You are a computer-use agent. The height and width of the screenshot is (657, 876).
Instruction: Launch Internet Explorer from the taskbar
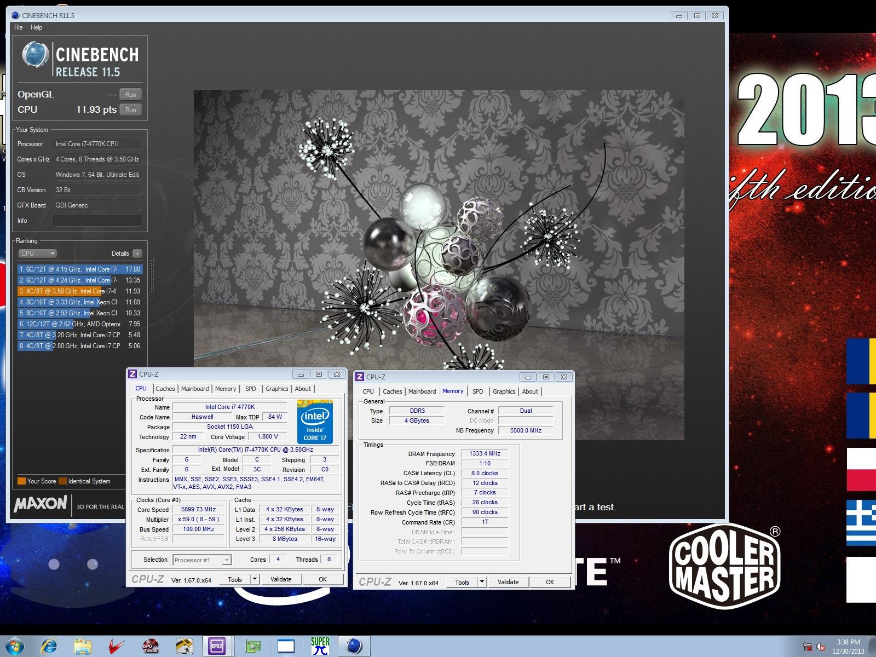click(50, 647)
